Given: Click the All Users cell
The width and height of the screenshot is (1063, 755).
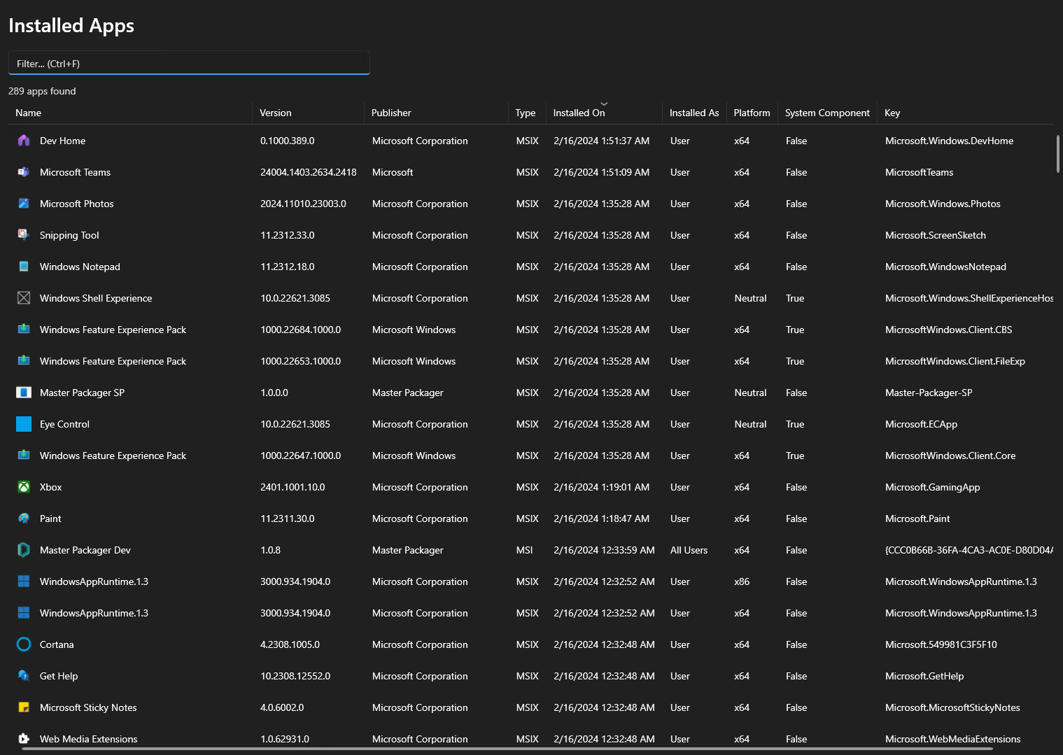Looking at the screenshot, I should 689,550.
